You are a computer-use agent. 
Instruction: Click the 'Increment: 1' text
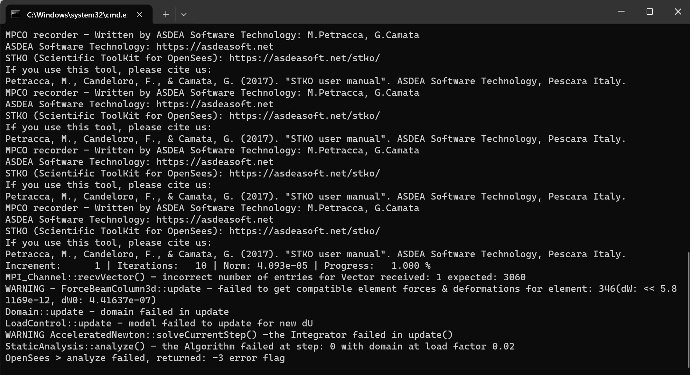[53, 266]
